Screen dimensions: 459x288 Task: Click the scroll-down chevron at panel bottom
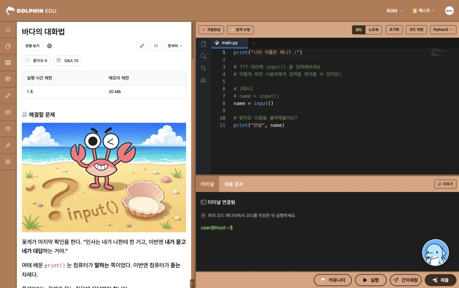192,283
